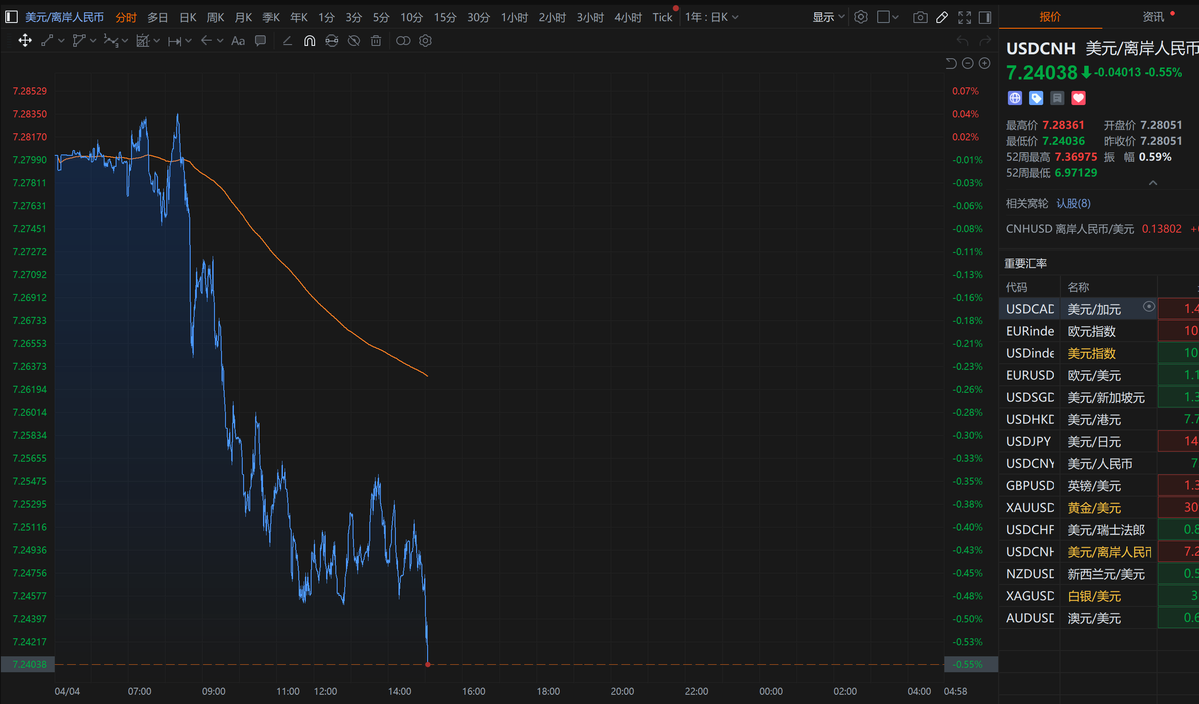Delete drawings with the trash icon
1199x704 pixels.
coord(376,41)
